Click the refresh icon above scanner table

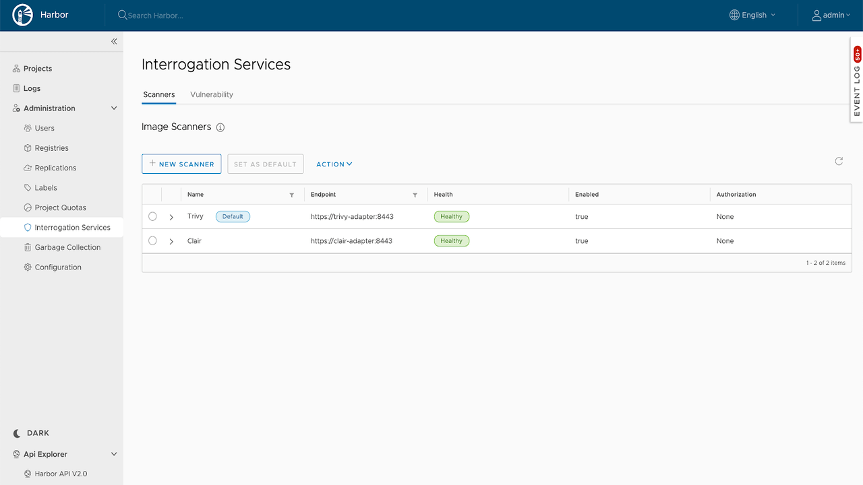coord(839,161)
